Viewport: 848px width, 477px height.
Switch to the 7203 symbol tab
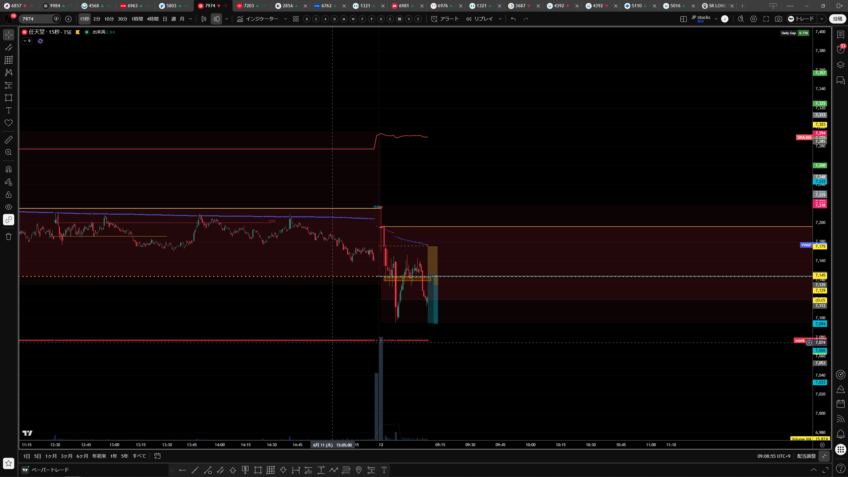[x=249, y=6]
